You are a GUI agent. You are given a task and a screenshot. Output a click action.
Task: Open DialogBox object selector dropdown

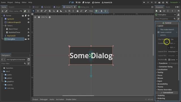tap(166, 15)
